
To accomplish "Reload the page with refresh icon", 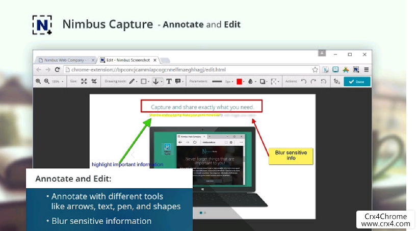I will click(57, 69).
